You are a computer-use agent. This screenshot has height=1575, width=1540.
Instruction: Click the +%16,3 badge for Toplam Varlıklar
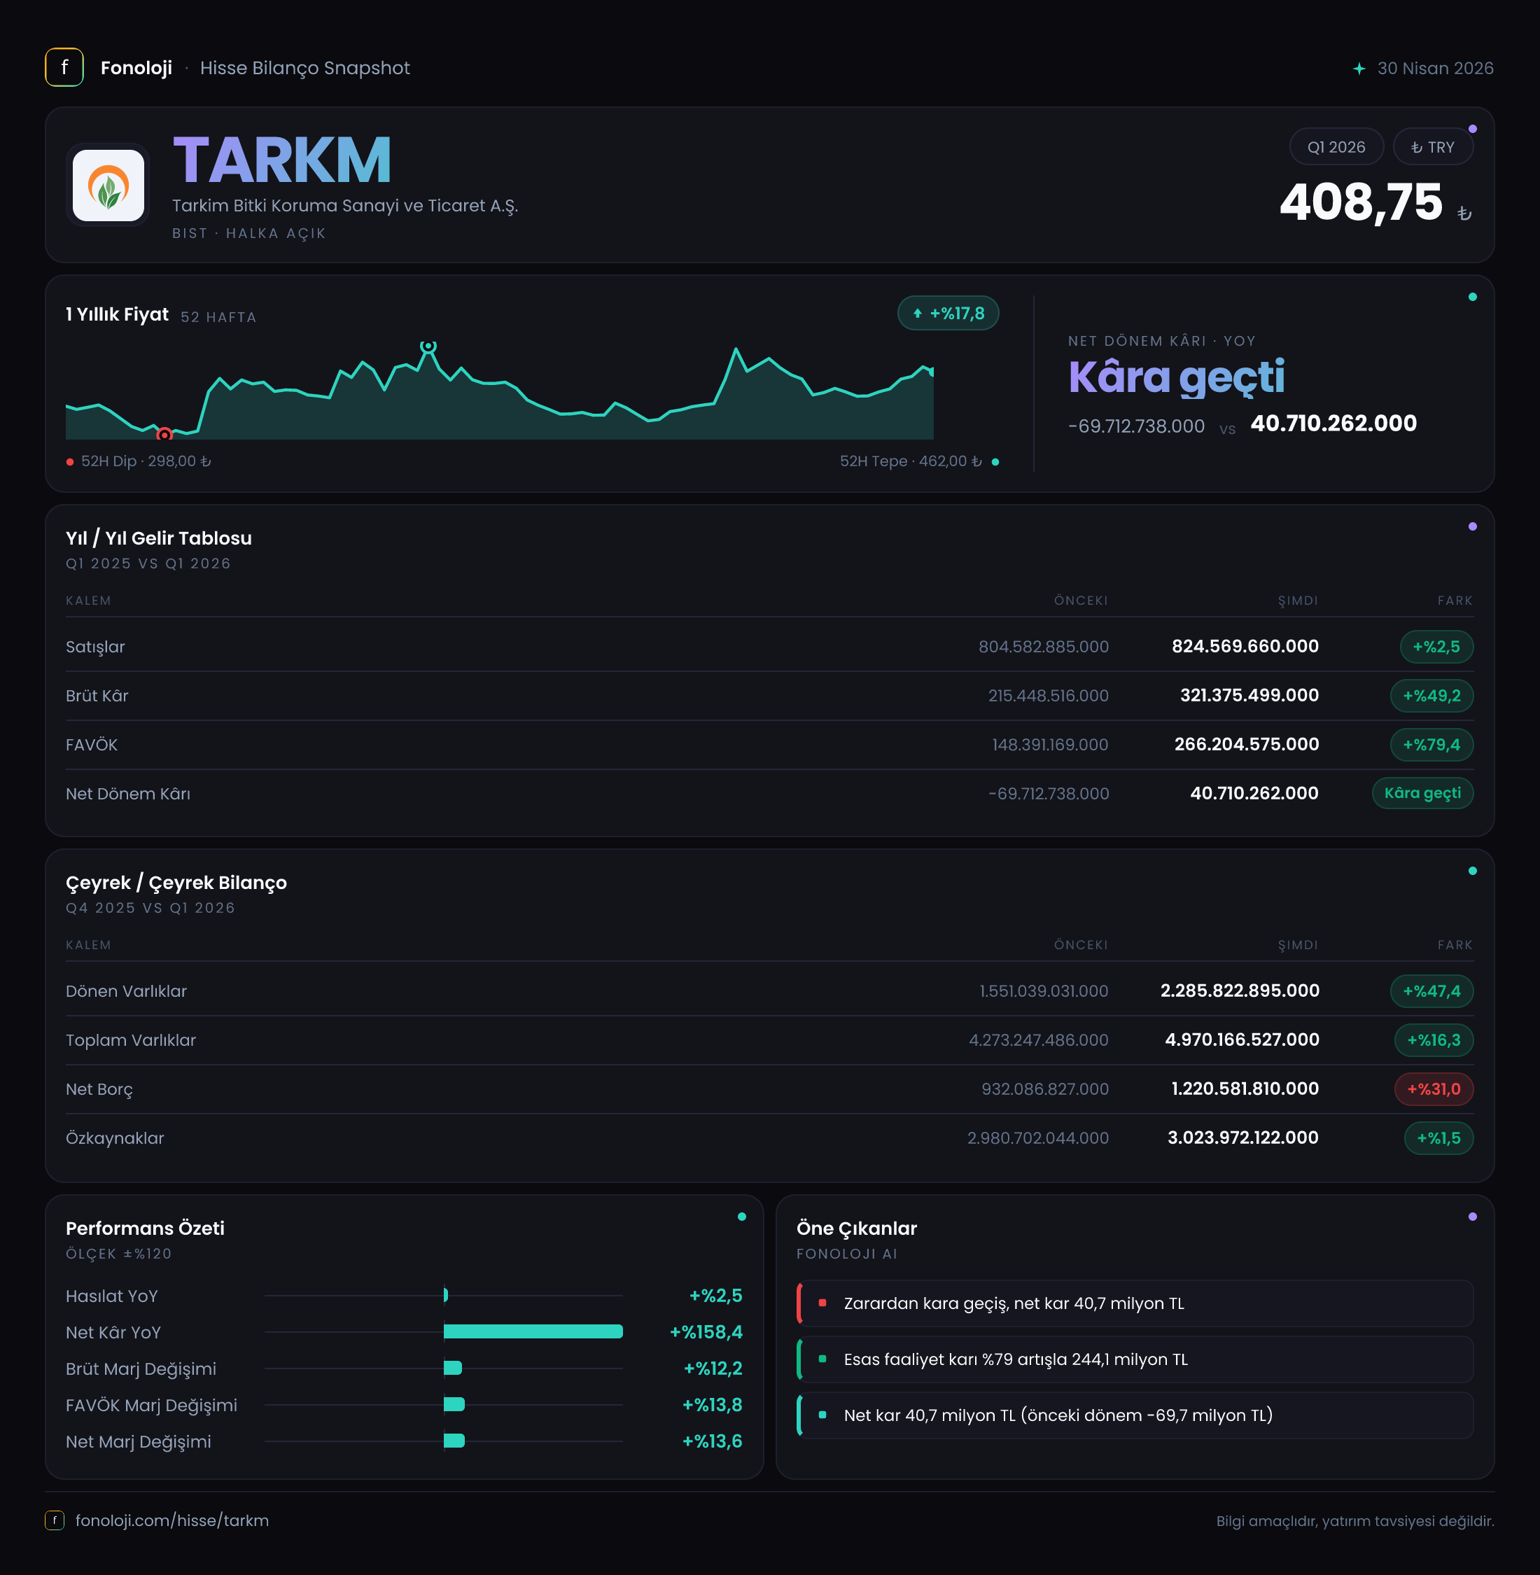(1433, 1039)
